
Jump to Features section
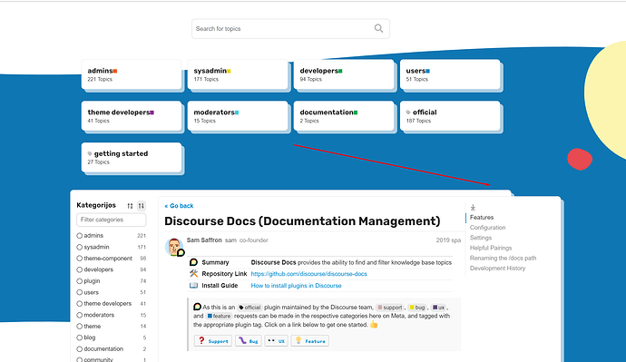[482, 218]
